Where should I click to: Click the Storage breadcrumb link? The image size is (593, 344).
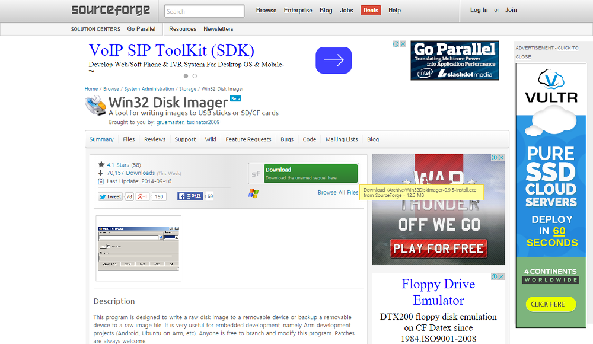pos(187,89)
